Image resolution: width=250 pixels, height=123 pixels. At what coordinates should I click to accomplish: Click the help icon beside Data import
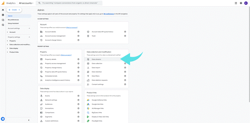tap(125, 68)
